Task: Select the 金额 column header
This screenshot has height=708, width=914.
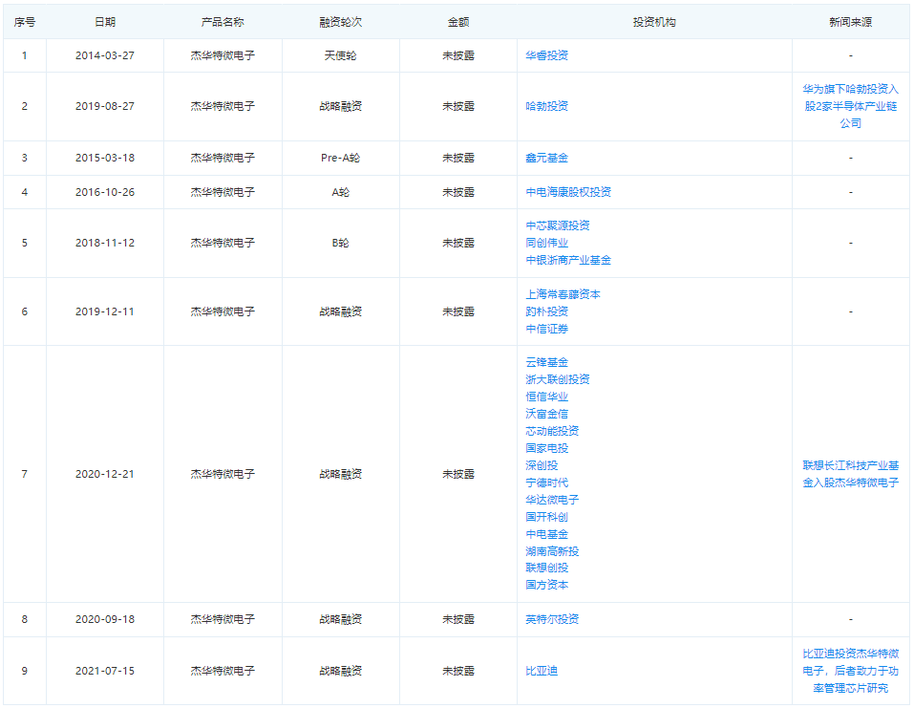Action: point(458,22)
